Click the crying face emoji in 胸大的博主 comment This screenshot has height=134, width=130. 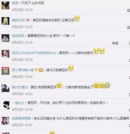coord(107,85)
